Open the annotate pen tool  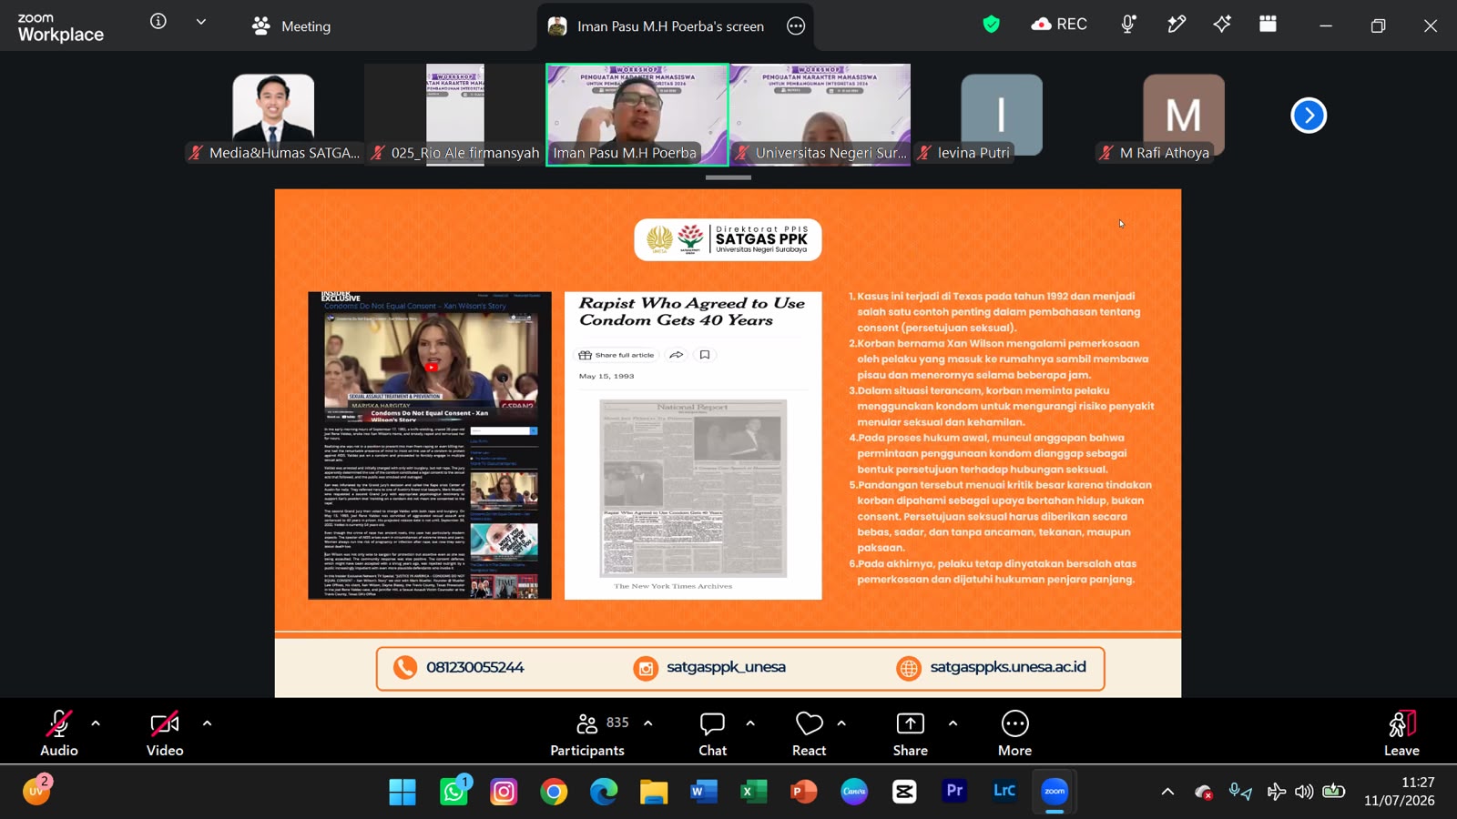(1177, 25)
